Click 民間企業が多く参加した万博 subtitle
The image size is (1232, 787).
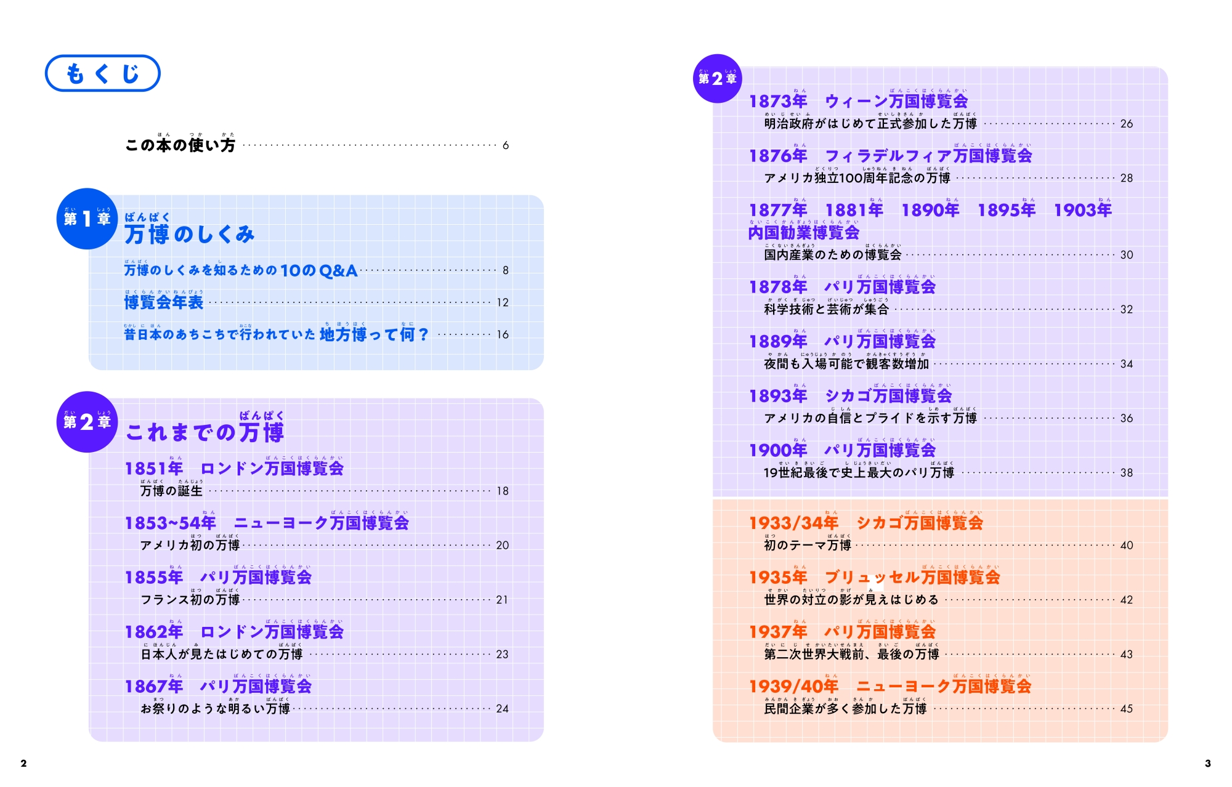click(x=845, y=708)
